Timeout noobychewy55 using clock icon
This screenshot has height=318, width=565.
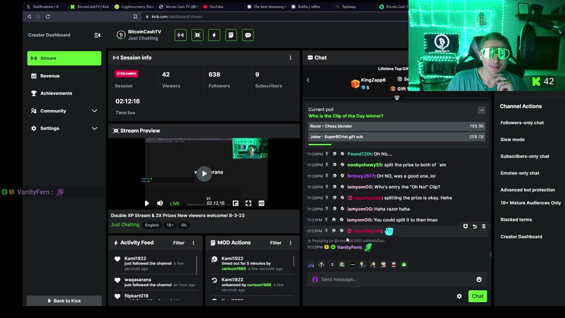coord(334,165)
